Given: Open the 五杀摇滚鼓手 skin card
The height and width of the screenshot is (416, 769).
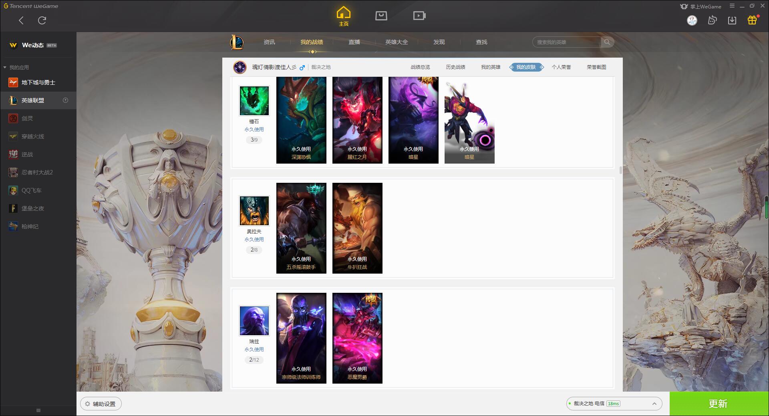Looking at the screenshot, I should [x=301, y=228].
